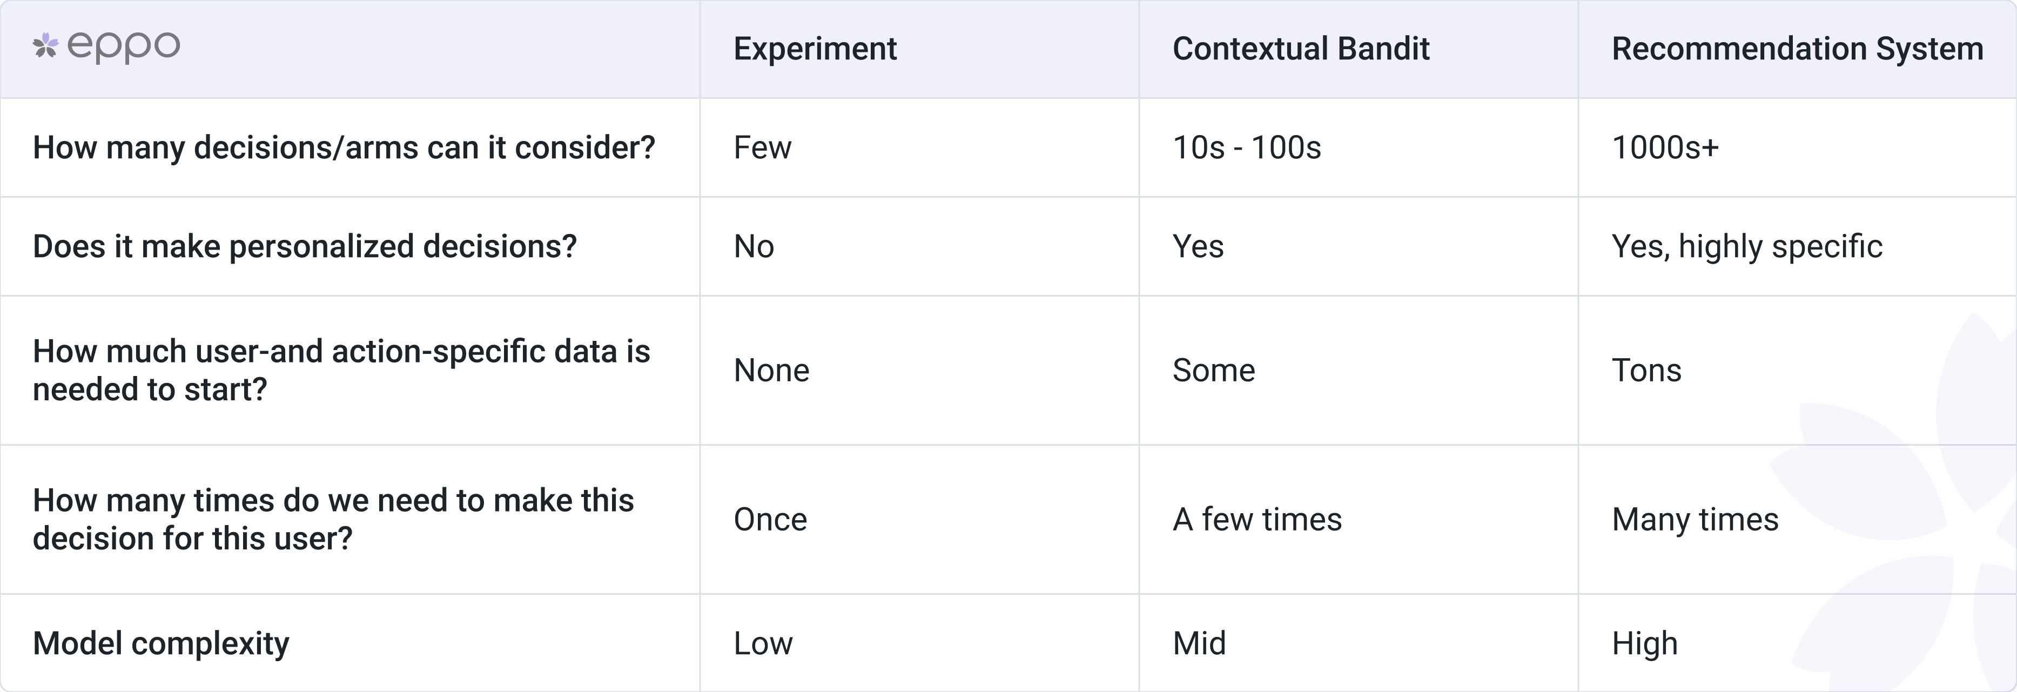Click the eppo brand wordmark
Screen dimensions: 2017x692
124,47
